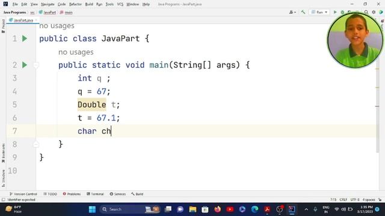Open YouTube app from taskbar
Viewport: 385px width, 216px height.
pyautogui.click(x=230, y=209)
